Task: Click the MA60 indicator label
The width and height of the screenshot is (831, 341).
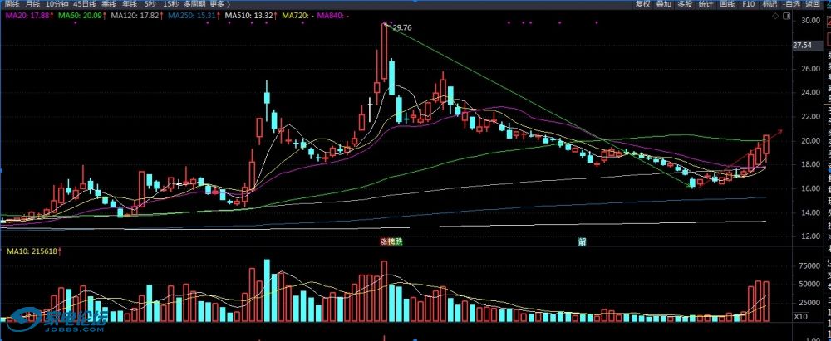Action: tap(77, 15)
